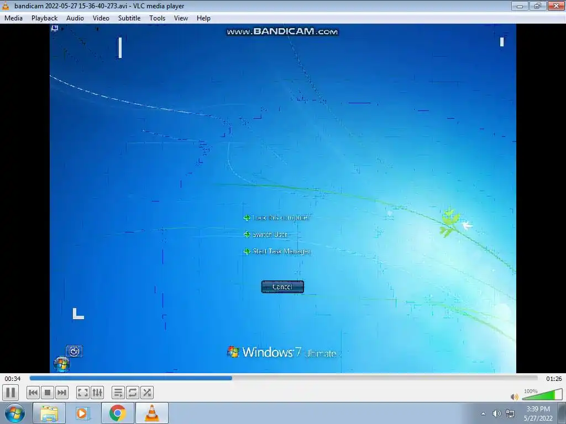Open network status tray icon
The width and height of the screenshot is (566, 424).
(x=510, y=414)
